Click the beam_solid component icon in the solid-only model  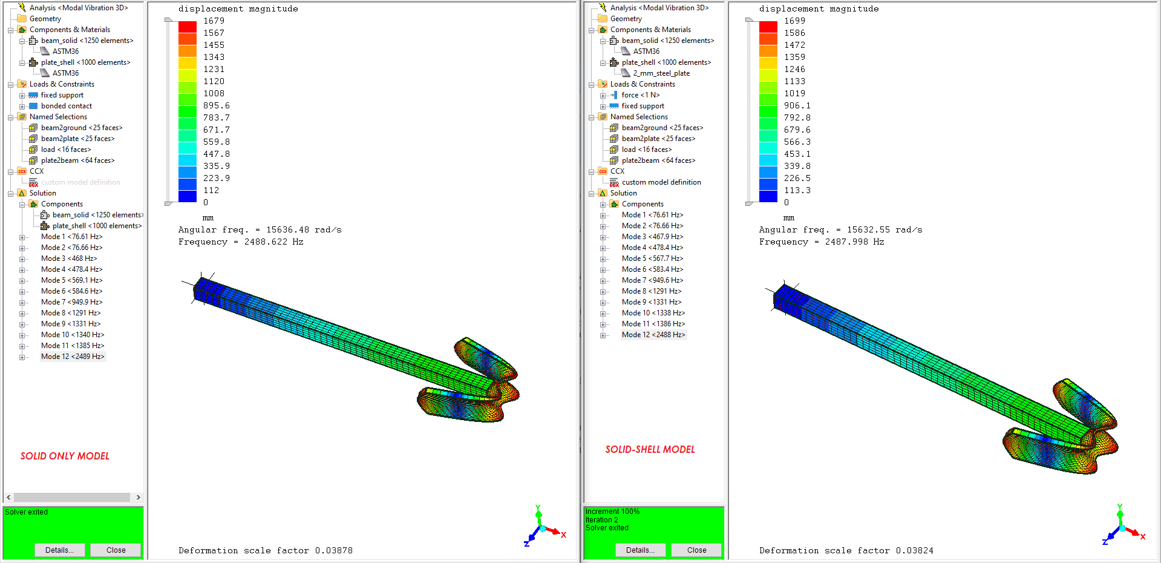coord(33,41)
